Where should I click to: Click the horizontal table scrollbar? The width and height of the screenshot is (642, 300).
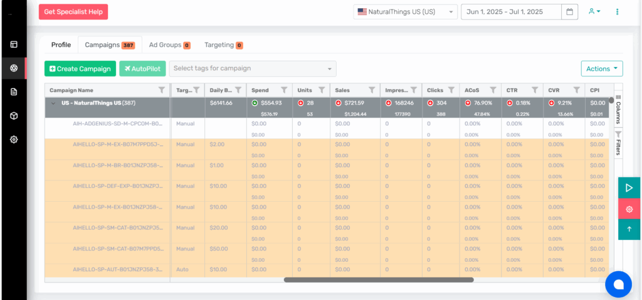point(378,280)
